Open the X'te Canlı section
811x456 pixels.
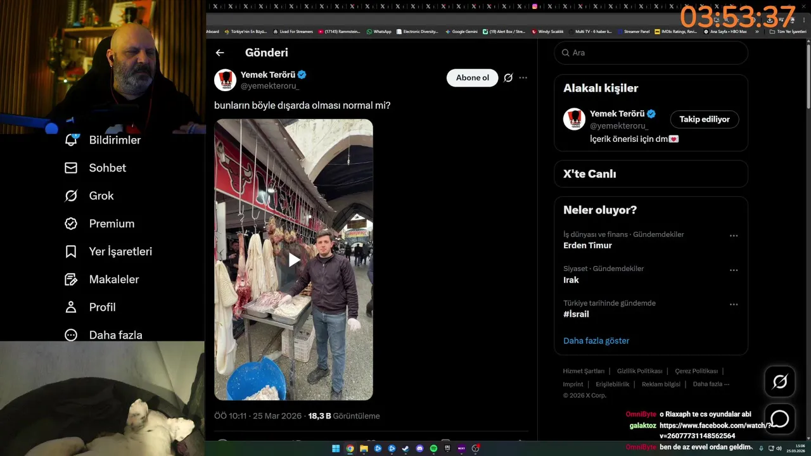651,174
